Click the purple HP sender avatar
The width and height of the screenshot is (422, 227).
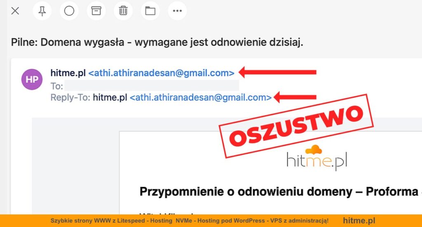tap(32, 79)
